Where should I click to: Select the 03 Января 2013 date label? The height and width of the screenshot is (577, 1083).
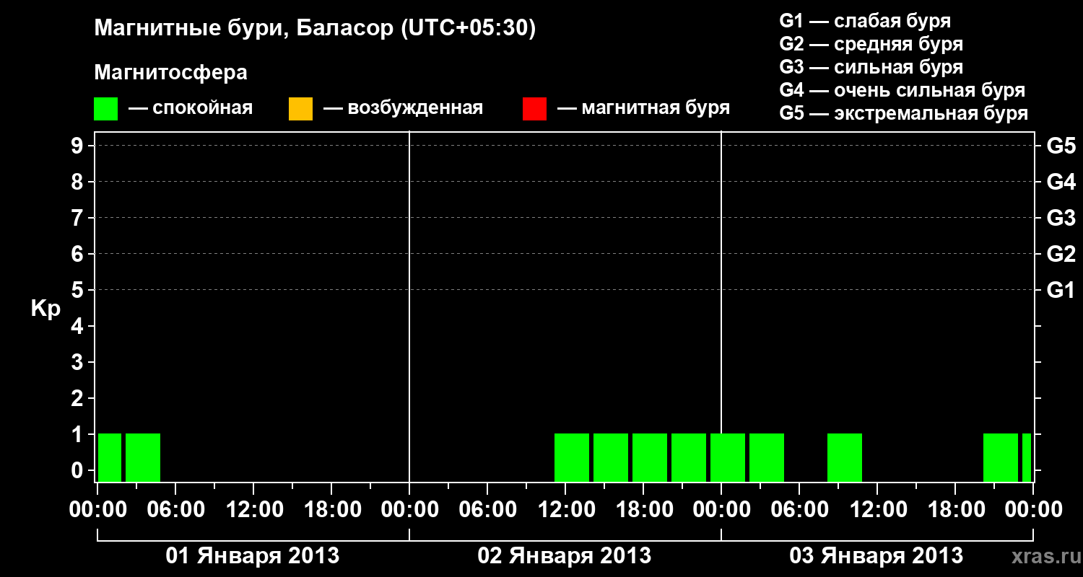point(877,555)
